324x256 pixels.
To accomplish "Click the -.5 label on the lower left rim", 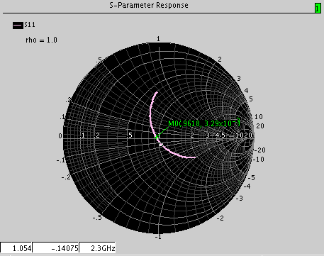I will (97, 217).
